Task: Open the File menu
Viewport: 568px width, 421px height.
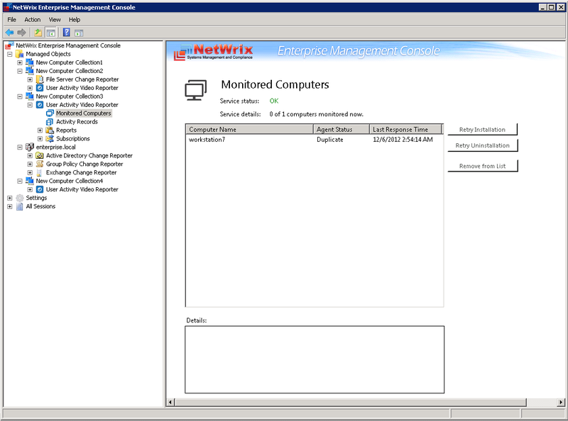Action: 11,20
